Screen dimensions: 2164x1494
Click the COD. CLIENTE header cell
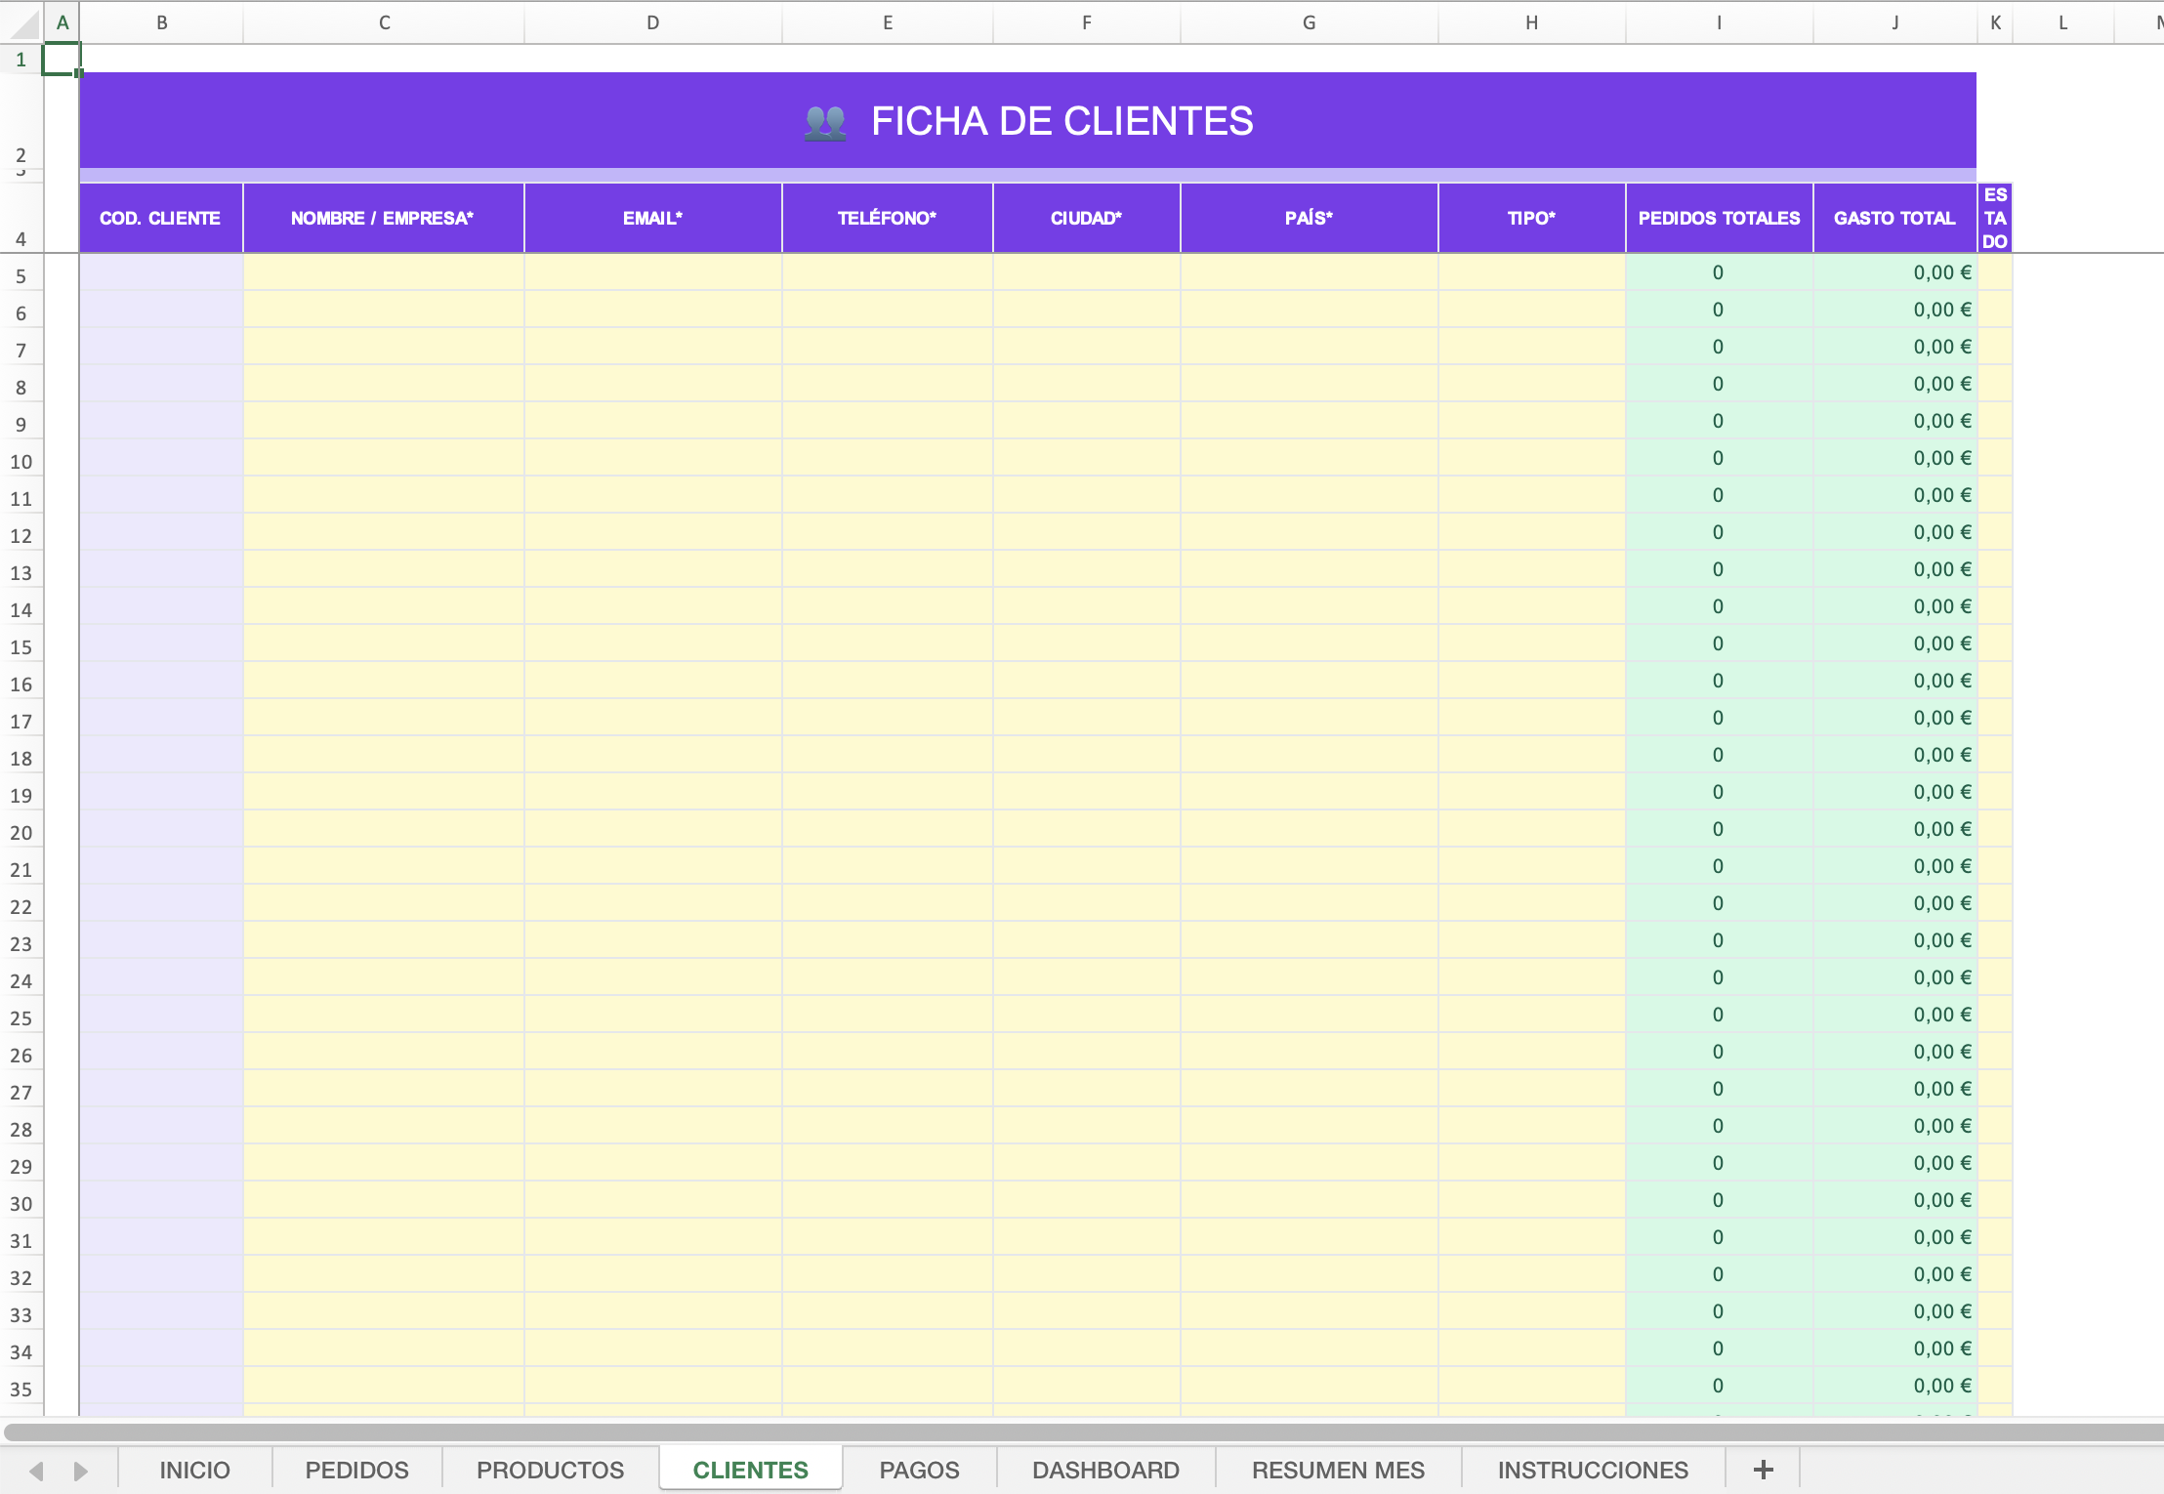[x=161, y=218]
